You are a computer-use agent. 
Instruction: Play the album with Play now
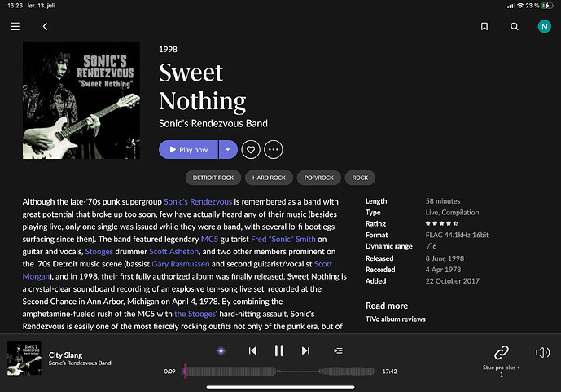pyautogui.click(x=188, y=150)
